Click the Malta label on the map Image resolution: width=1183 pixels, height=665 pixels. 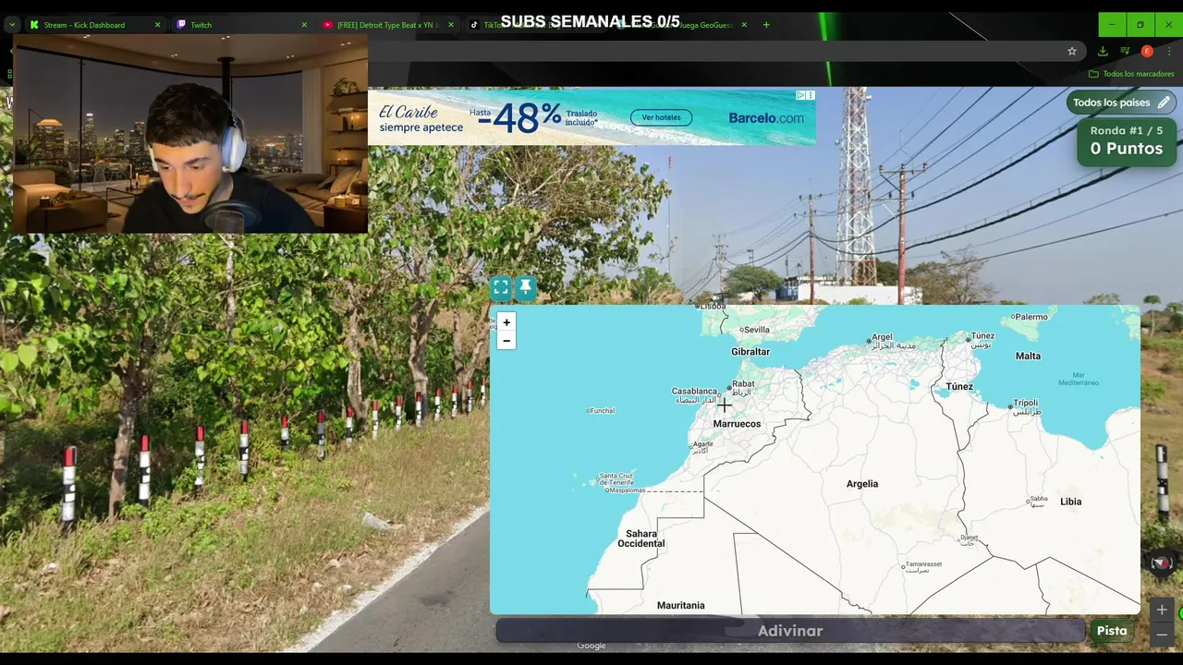click(1028, 356)
